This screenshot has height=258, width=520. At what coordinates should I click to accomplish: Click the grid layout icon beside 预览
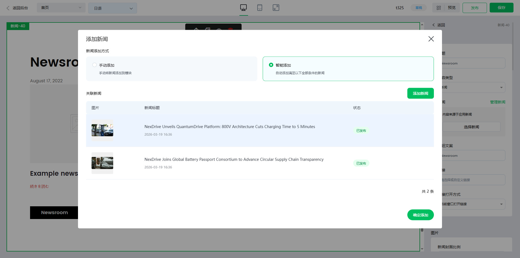coord(439,8)
